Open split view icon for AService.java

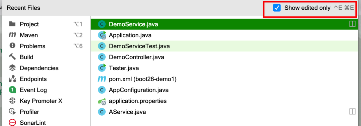coord(352,112)
